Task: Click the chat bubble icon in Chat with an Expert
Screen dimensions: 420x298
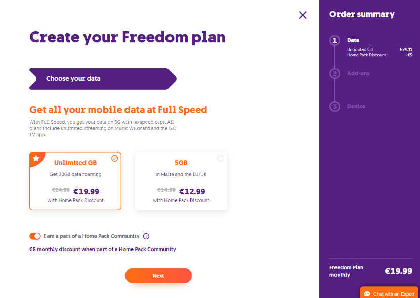Action: coord(367,294)
